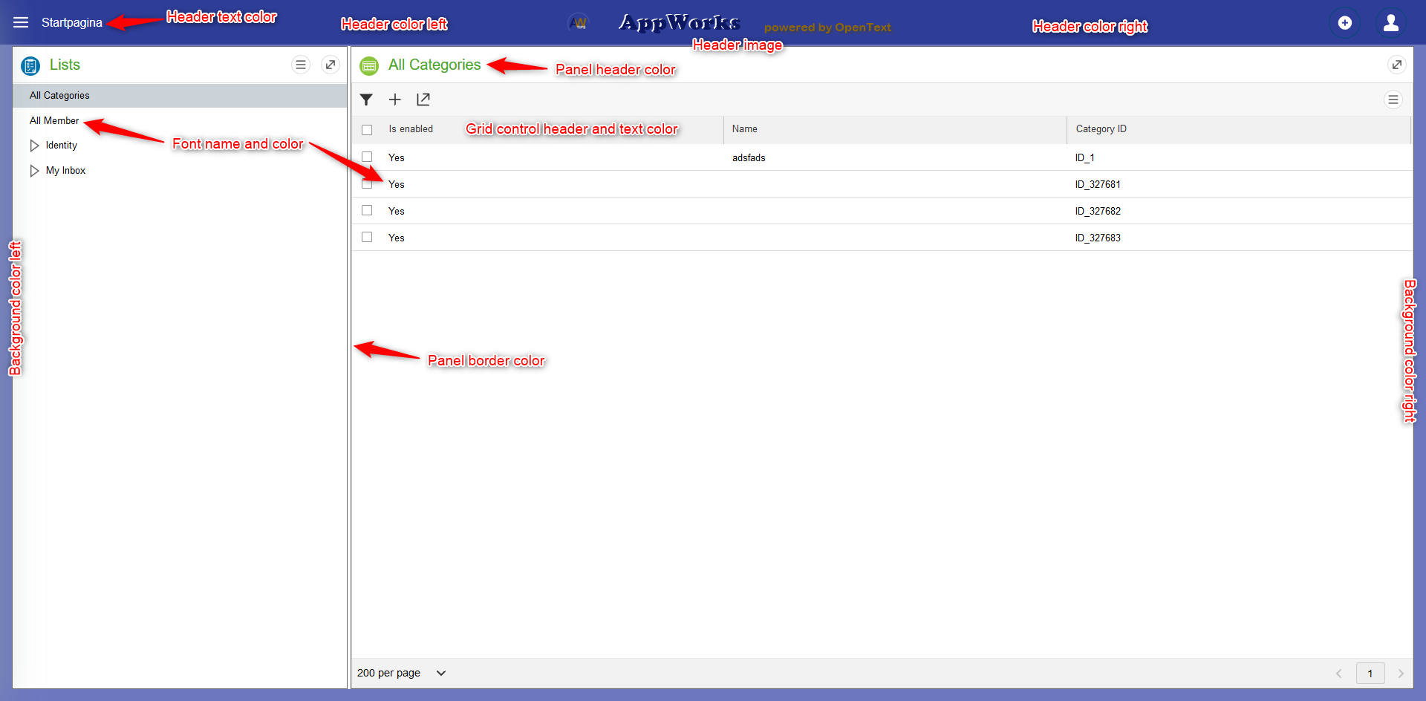Viewport: 1426px width, 701px height.
Task: Add a new category with plus icon
Action: click(395, 100)
